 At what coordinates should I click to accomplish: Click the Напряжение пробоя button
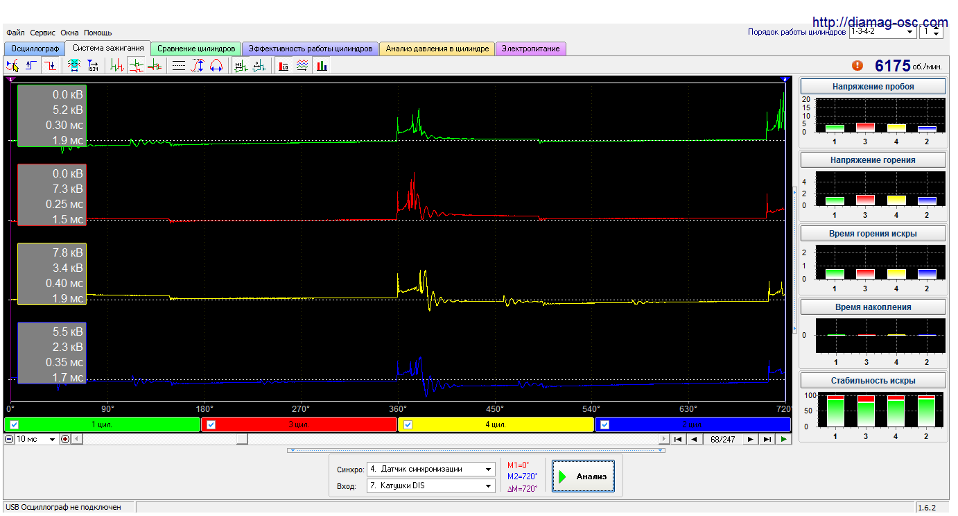(x=873, y=87)
